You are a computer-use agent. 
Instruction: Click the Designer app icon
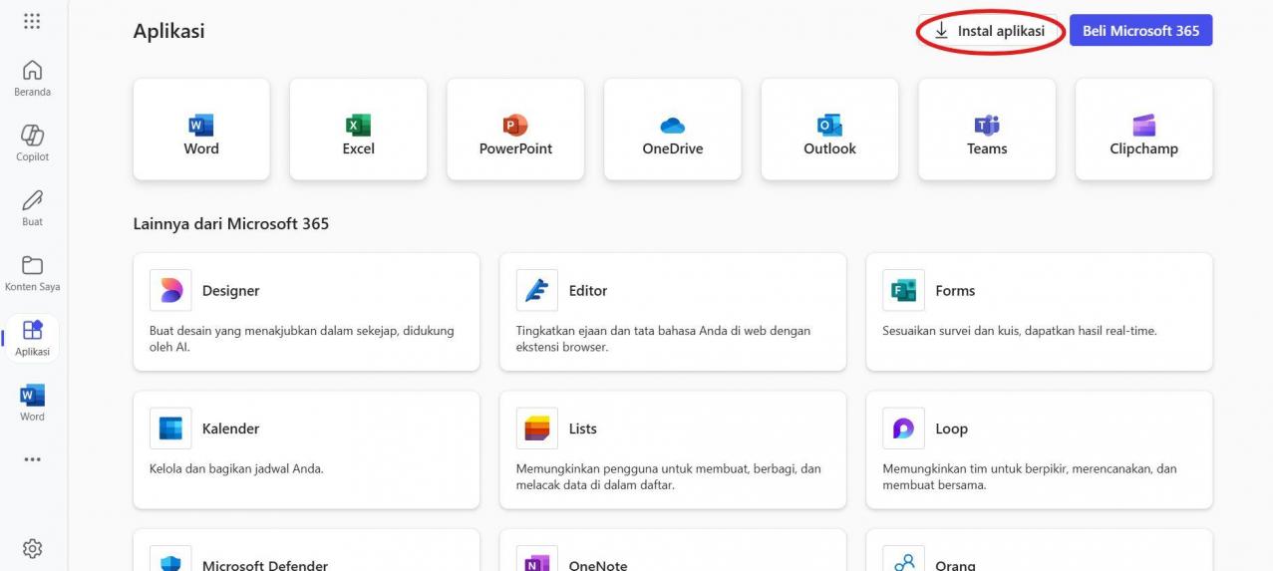tap(170, 290)
